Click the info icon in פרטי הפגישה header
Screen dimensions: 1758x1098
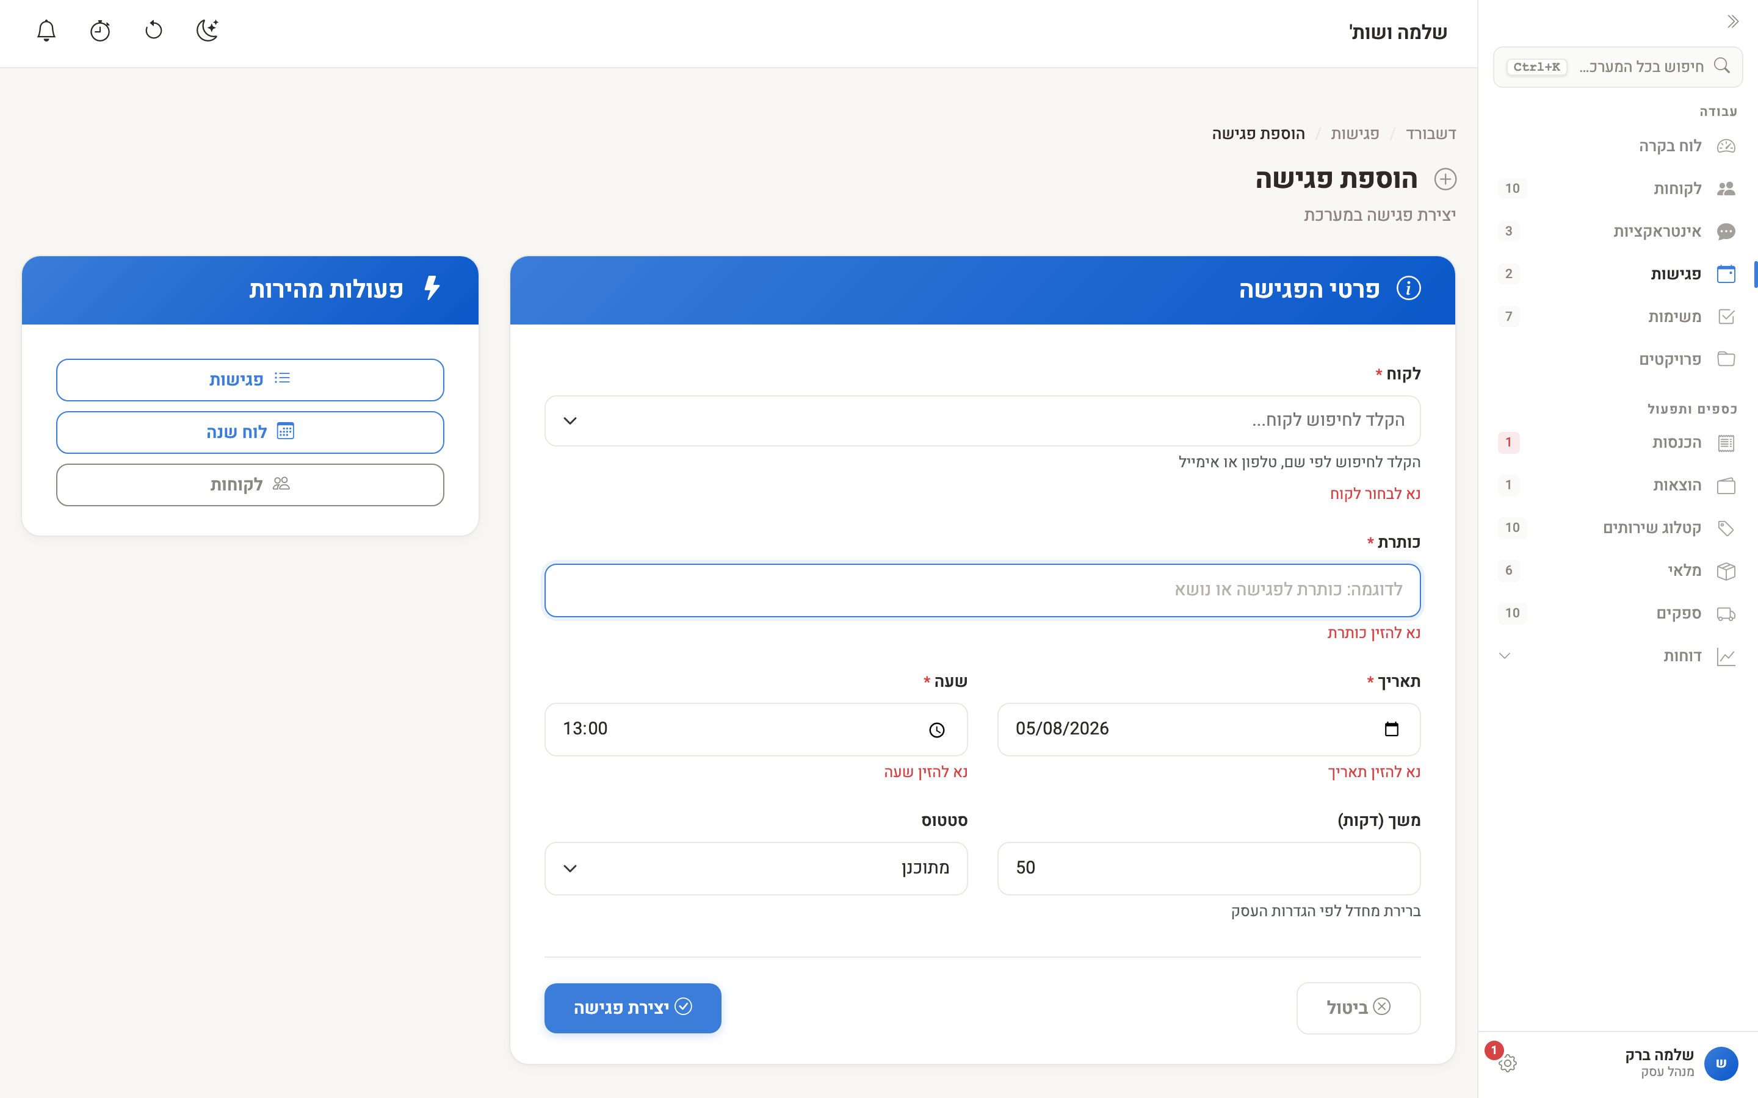1409,289
